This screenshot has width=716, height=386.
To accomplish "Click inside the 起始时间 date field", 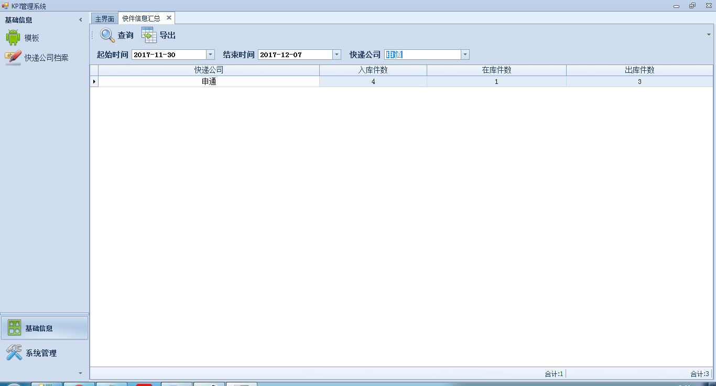I will pos(168,55).
